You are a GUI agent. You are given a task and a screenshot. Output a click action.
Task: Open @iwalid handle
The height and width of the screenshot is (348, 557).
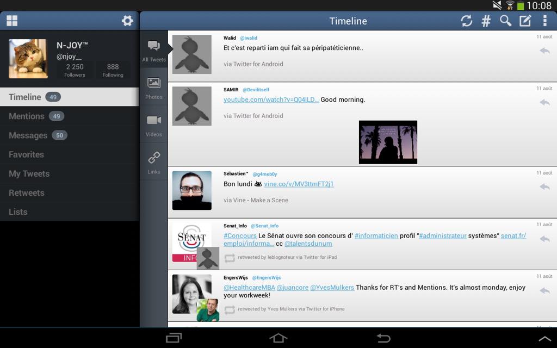point(249,38)
